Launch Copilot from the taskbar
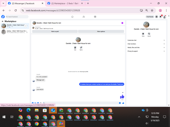This screenshot has width=170, height=127. (20, 110)
